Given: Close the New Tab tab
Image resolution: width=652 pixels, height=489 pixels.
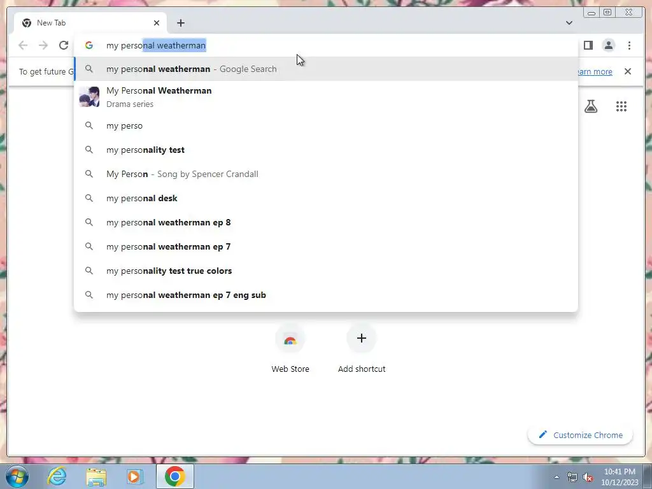Looking at the screenshot, I should (157, 23).
